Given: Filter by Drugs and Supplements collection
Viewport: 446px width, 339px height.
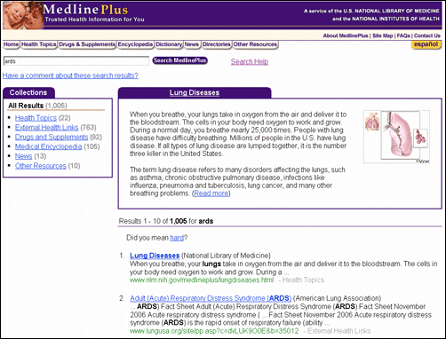Looking at the screenshot, I should pos(52,138).
